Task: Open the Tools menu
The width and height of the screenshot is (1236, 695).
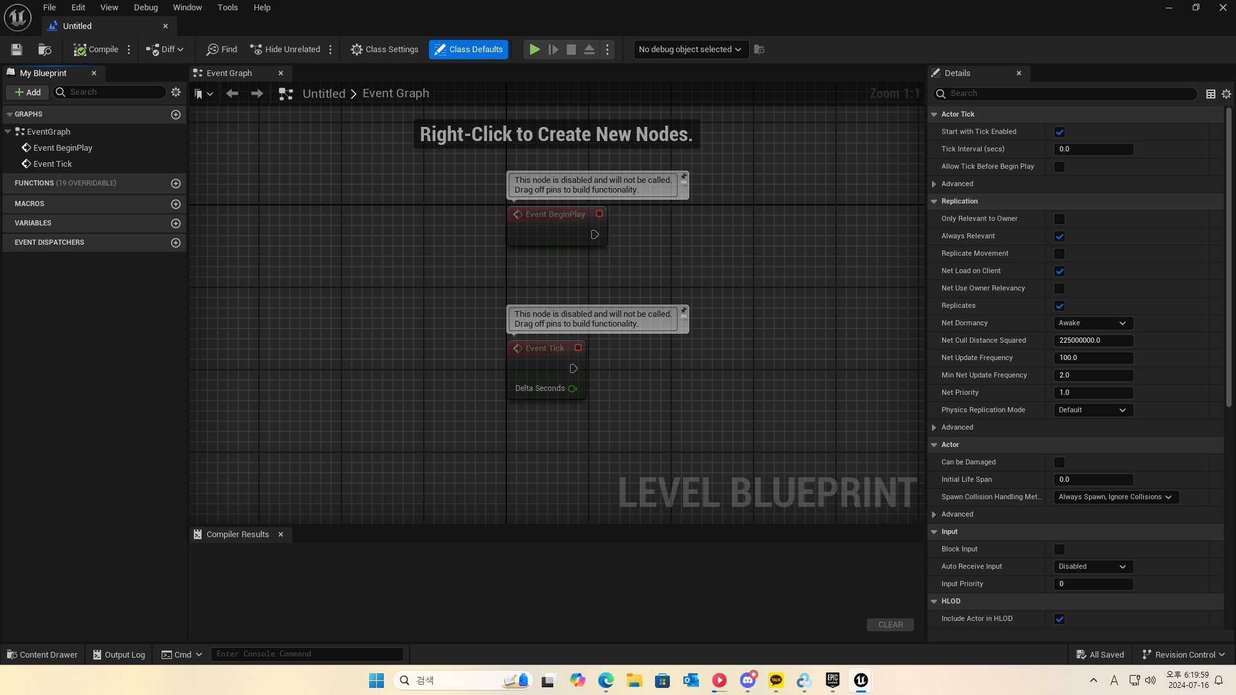Action: 227,8
